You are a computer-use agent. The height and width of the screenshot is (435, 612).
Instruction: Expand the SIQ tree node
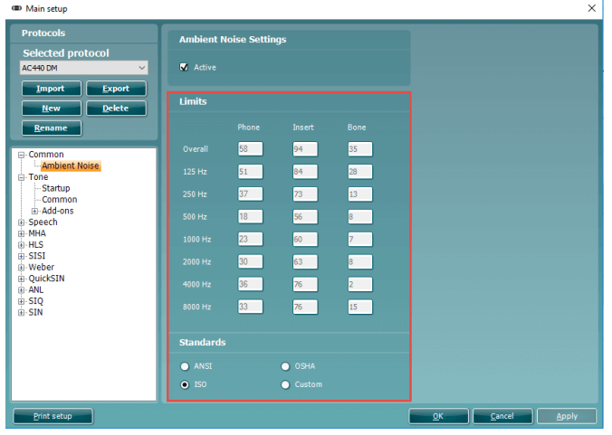pos(22,302)
